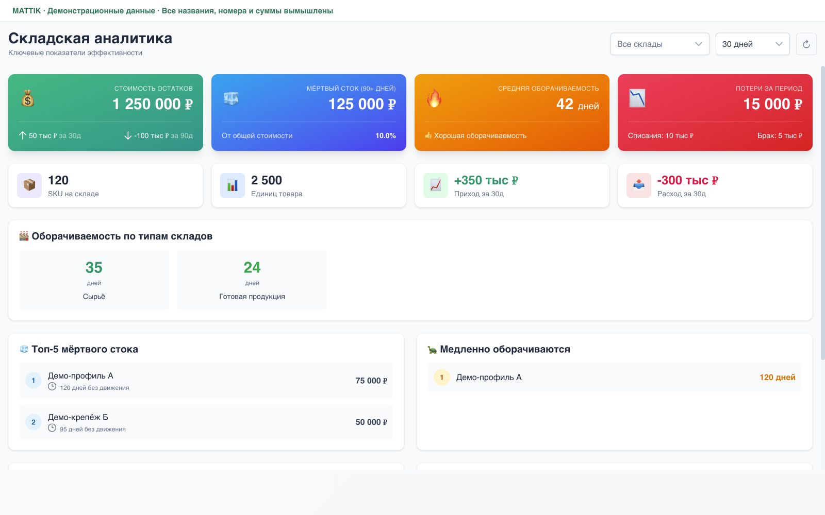Click Брак: 5 тыс ₽ text
The height and width of the screenshot is (515, 825).
pos(780,135)
